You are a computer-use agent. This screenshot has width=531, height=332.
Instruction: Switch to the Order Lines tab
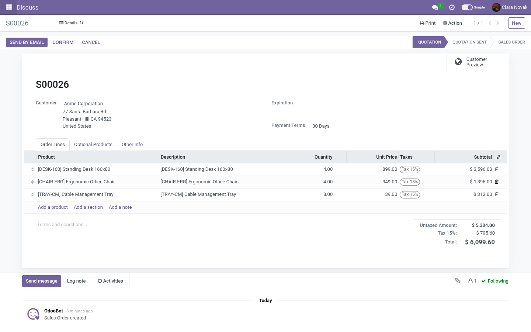(x=53, y=145)
